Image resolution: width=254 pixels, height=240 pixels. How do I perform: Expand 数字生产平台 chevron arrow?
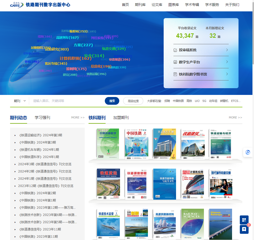click(227, 62)
